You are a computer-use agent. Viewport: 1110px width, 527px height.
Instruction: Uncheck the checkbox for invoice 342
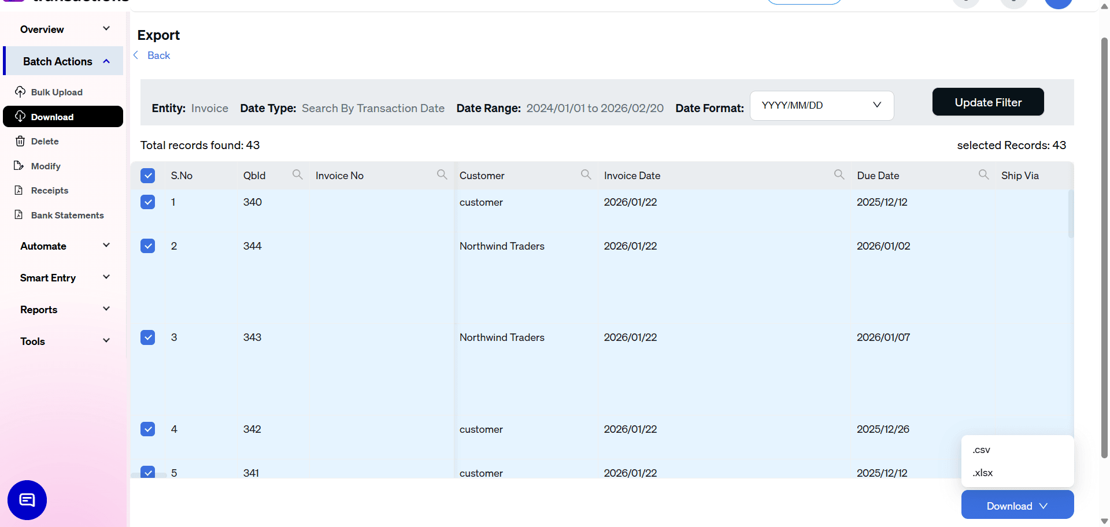pos(148,429)
